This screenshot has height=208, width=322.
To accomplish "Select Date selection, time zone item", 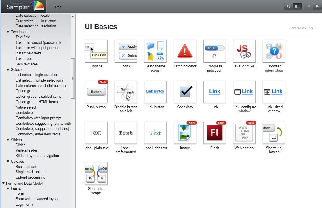I will pyautogui.click(x=36, y=21).
